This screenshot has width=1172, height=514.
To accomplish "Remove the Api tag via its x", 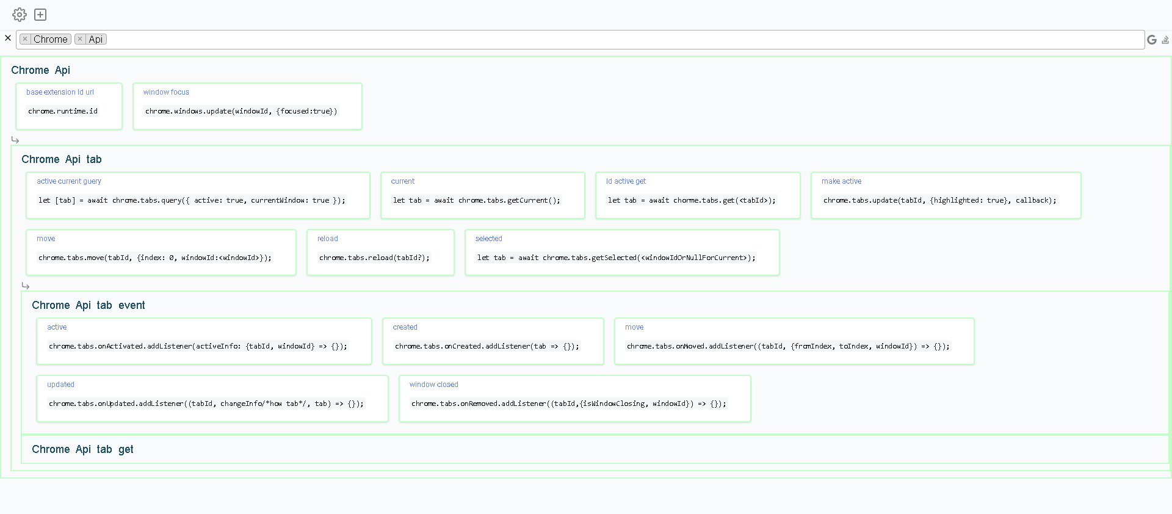I will (x=80, y=39).
